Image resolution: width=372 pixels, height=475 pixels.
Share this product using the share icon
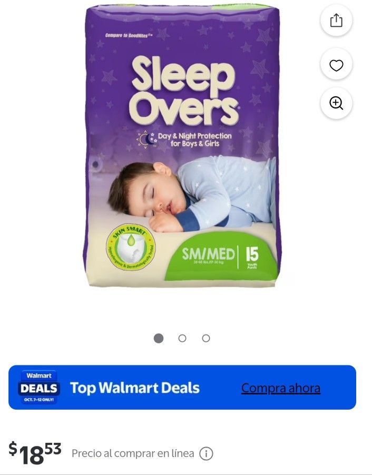[x=336, y=21]
